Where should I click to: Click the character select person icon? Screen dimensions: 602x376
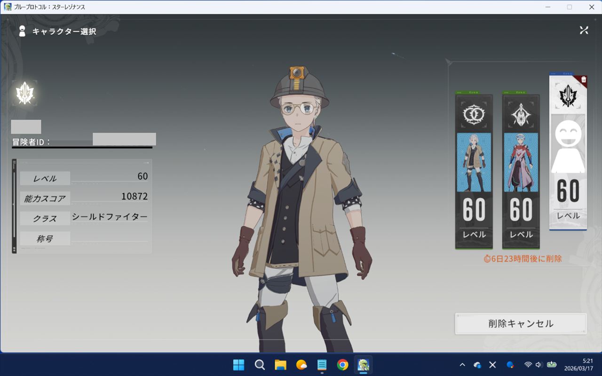(x=22, y=31)
